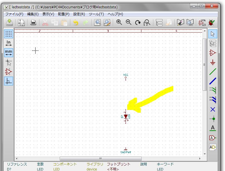Click the VCC power symbol
This screenshot has width=225, height=171.
126,77
